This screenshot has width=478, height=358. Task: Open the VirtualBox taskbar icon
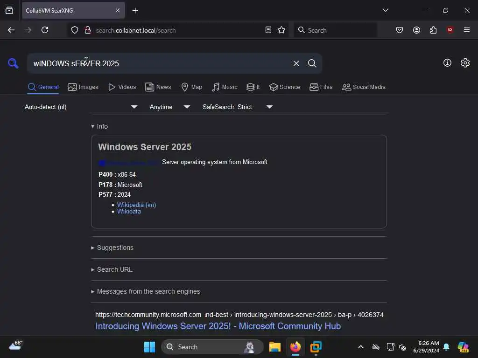pos(316,347)
